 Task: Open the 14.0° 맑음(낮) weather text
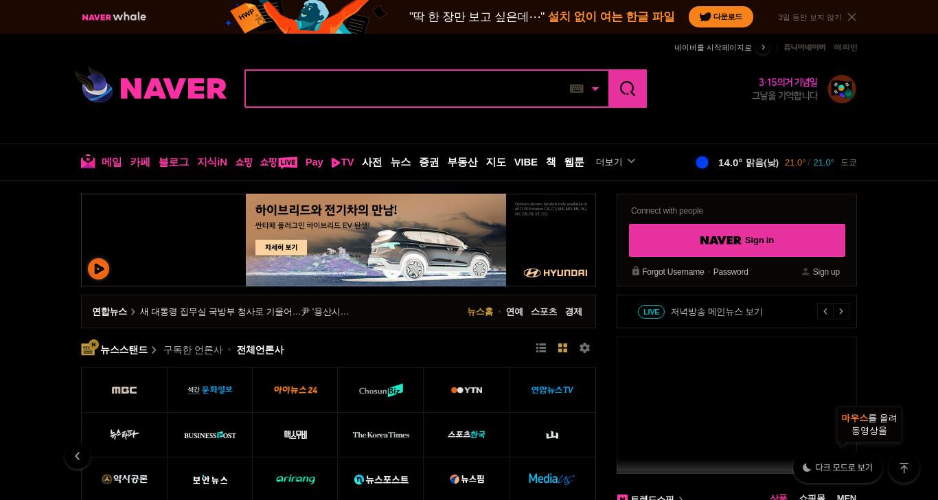748,162
